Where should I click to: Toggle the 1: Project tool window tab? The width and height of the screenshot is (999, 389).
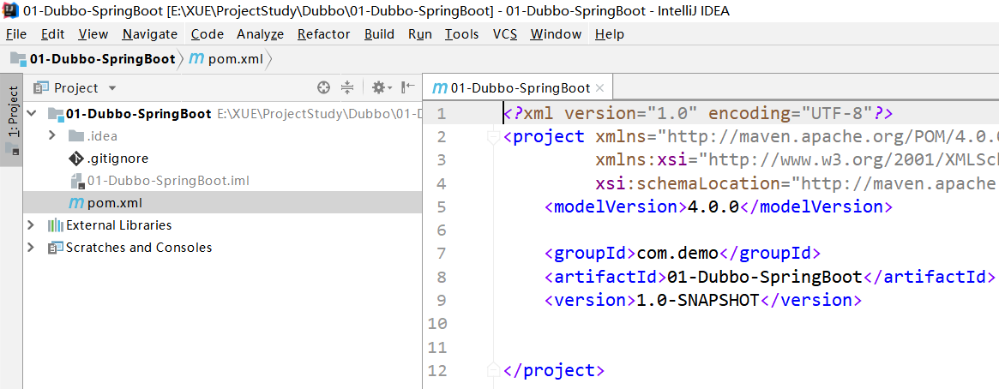[11, 121]
